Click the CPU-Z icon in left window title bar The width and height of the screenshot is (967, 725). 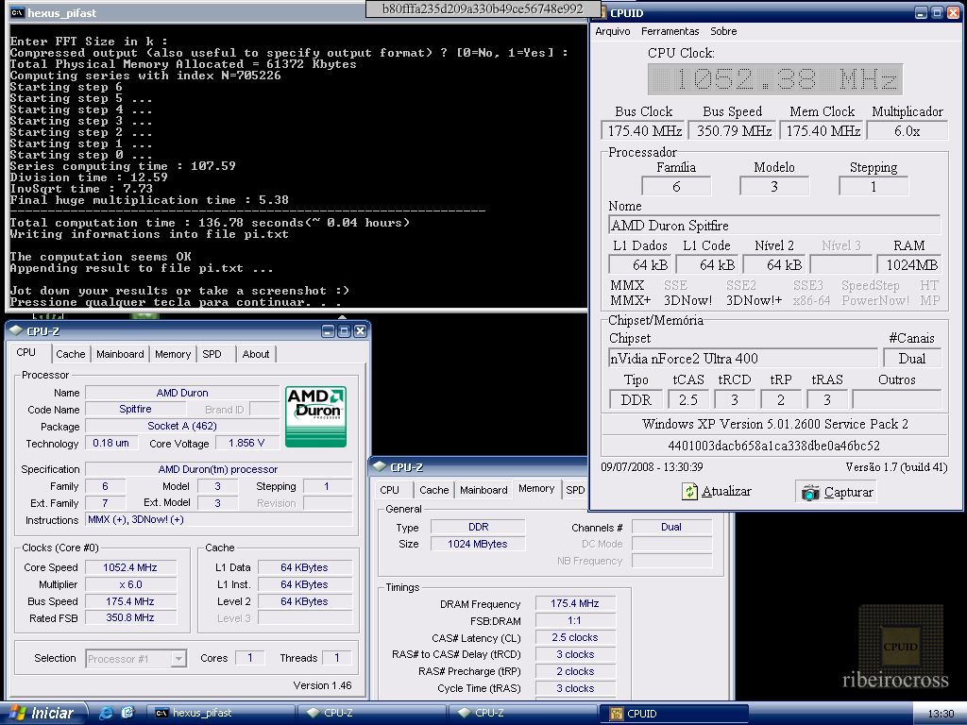(17, 331)
